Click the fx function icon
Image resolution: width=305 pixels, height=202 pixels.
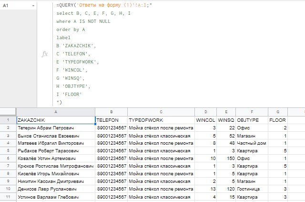pos(45,54)
